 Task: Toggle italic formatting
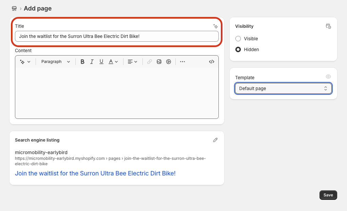92,62
